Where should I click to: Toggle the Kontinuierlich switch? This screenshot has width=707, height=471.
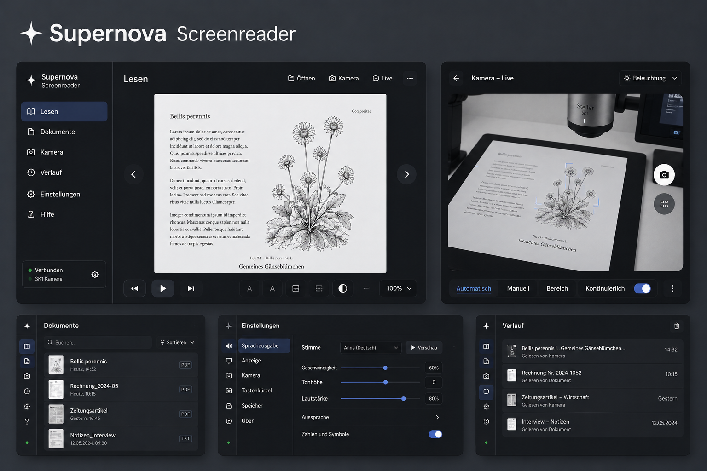click(642, 288)
